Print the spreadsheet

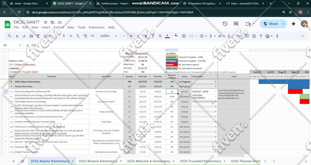[31, 36]
